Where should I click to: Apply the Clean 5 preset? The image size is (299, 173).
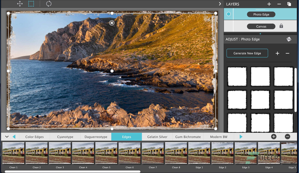[x=107, y=153]
